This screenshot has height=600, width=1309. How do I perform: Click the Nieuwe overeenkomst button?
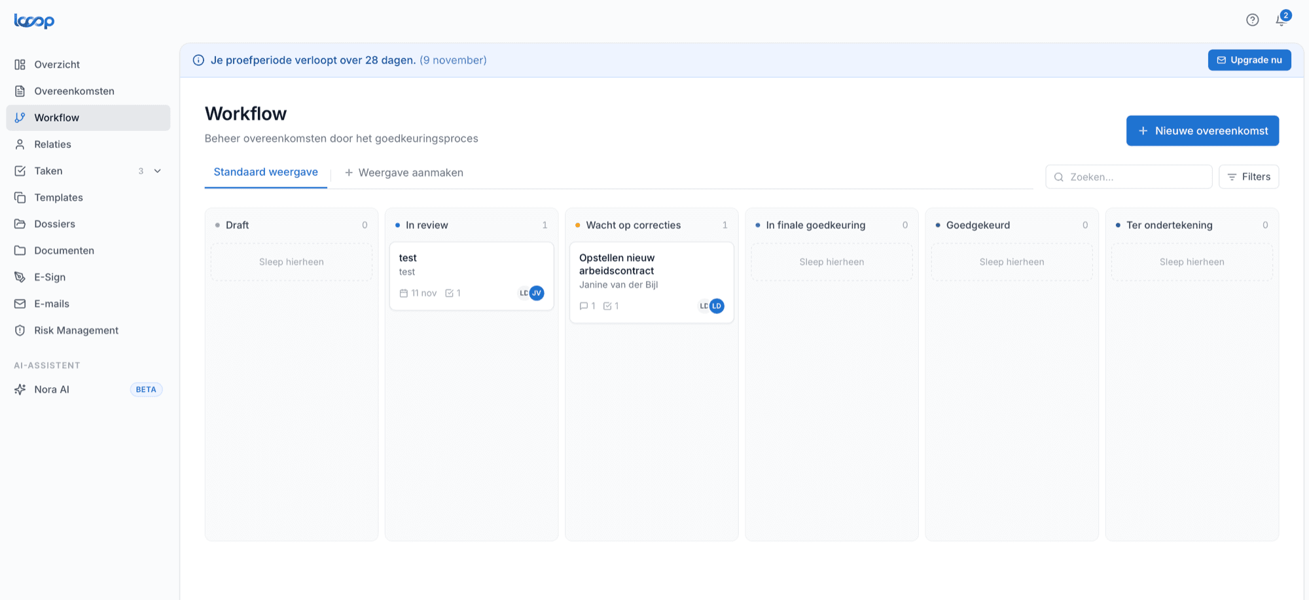[1202, 131]
